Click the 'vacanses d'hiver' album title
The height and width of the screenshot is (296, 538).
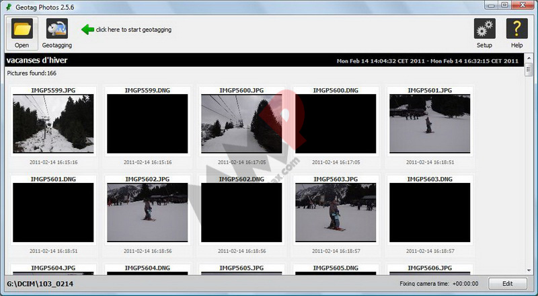37,60
